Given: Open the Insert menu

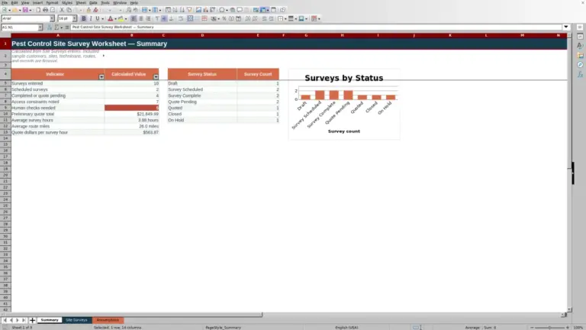Looking at the screenshot, I should click(x=37, y=2).
